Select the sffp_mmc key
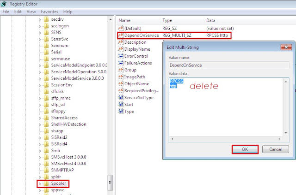This screenshot has height=195, width=296. click(61, 98)
